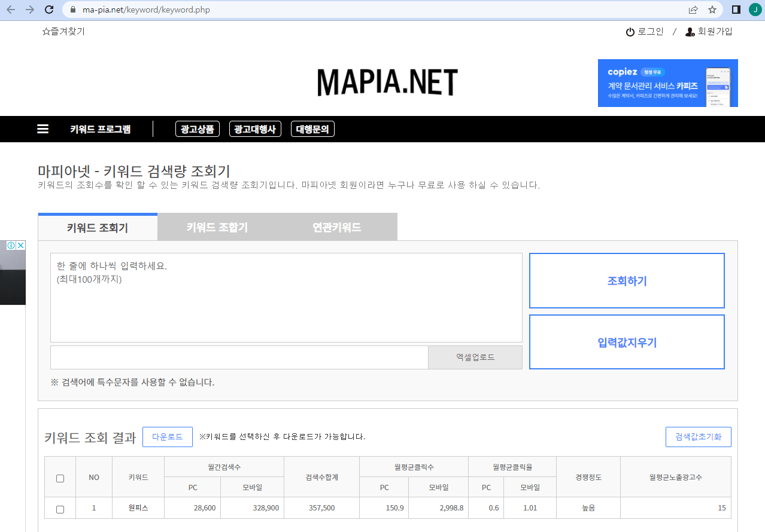Click the power icon next to 로그인
This screenshot has width=765, height=532.
(x=629, y=31)
